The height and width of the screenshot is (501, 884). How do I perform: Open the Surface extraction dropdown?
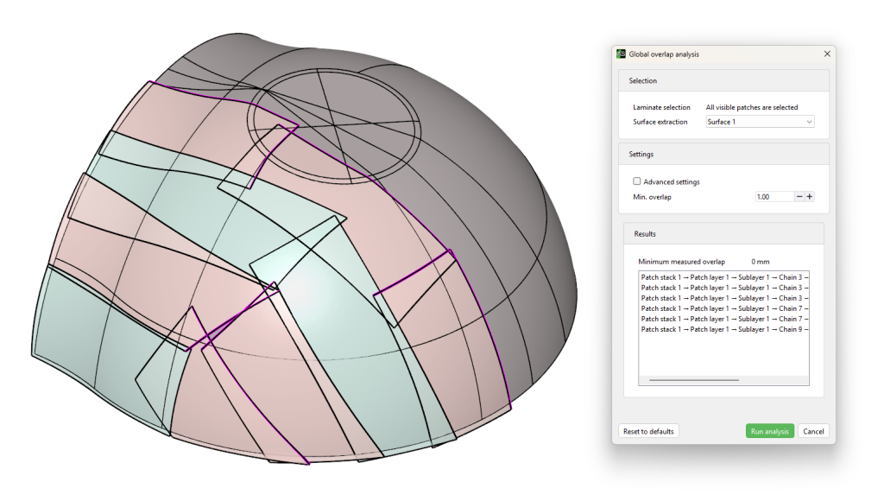[x=760, y=122]
